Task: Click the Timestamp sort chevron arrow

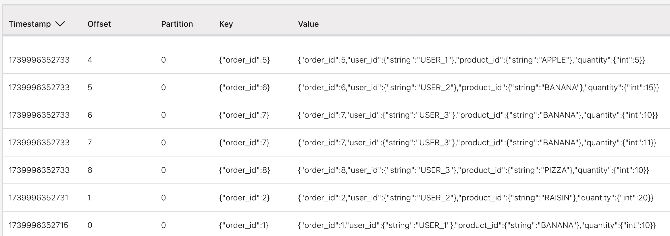Action: 60,24
